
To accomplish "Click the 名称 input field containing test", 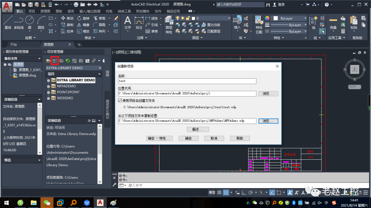I will [187, 81].
